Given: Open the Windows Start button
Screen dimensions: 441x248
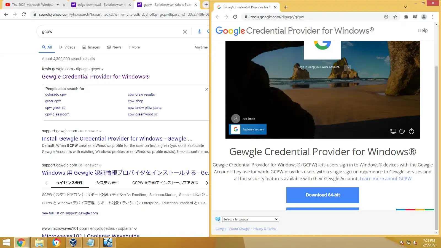Looking at the screenshot, I should coord(6,242).
